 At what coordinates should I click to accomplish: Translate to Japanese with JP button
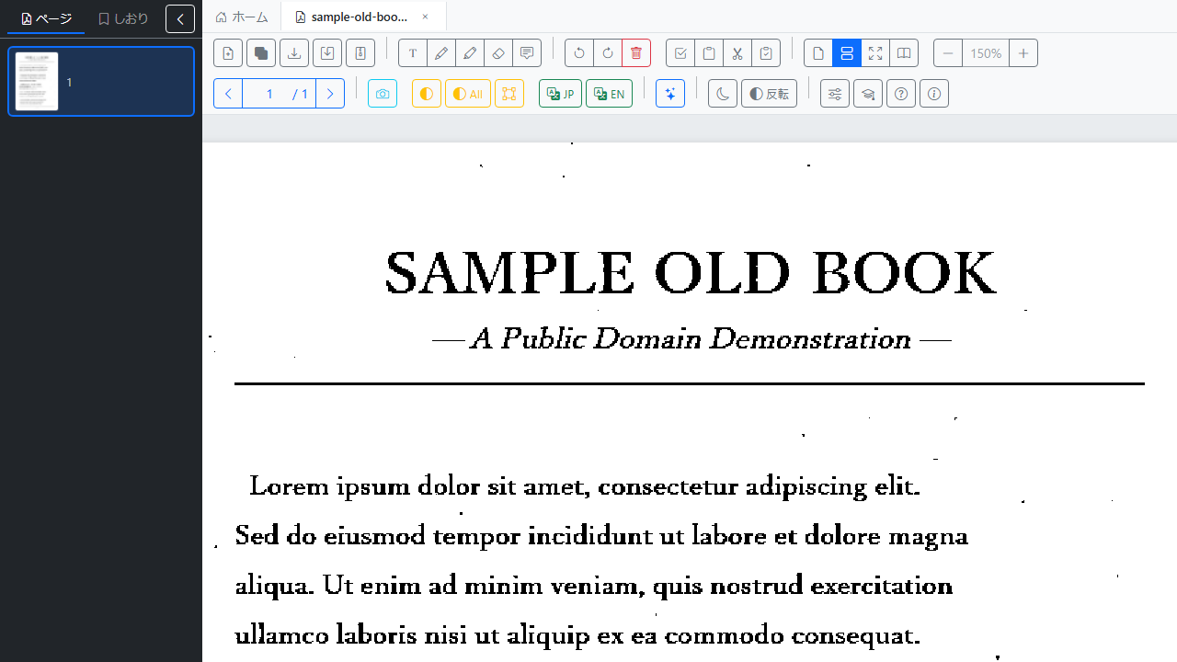click(x=560, y=94)
